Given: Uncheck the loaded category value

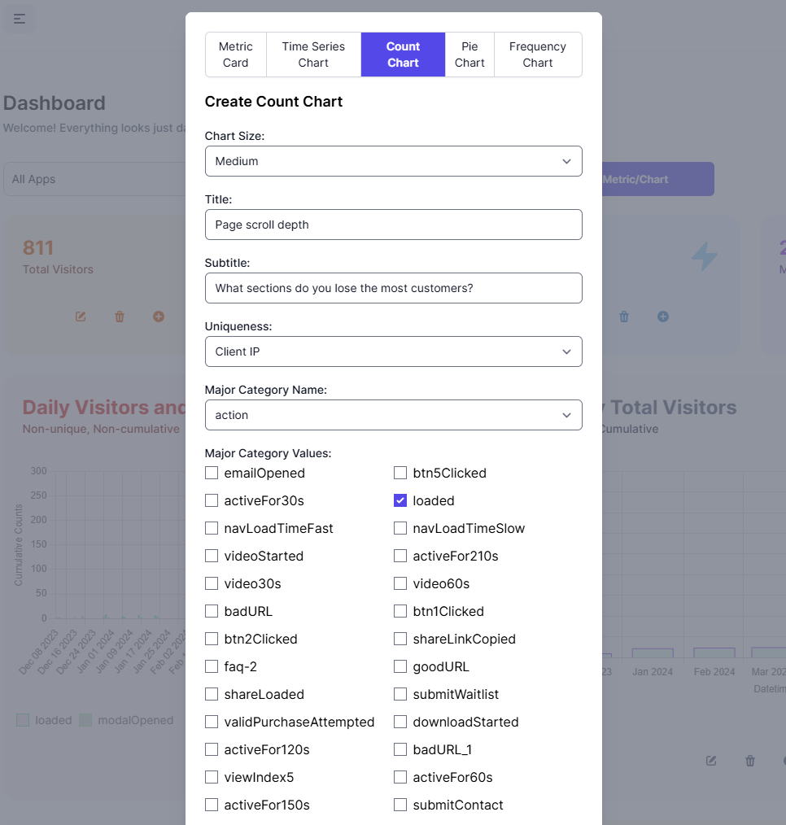Looking at the screenshot, I should click(x=400, y=500).
